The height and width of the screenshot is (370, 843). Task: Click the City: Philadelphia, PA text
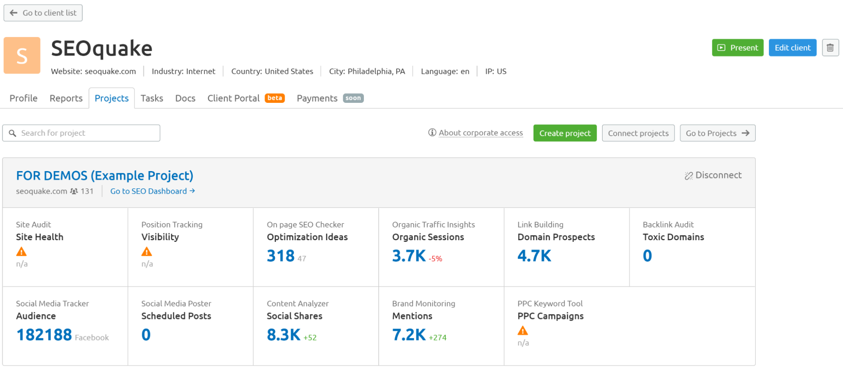(x=367, y=71)
